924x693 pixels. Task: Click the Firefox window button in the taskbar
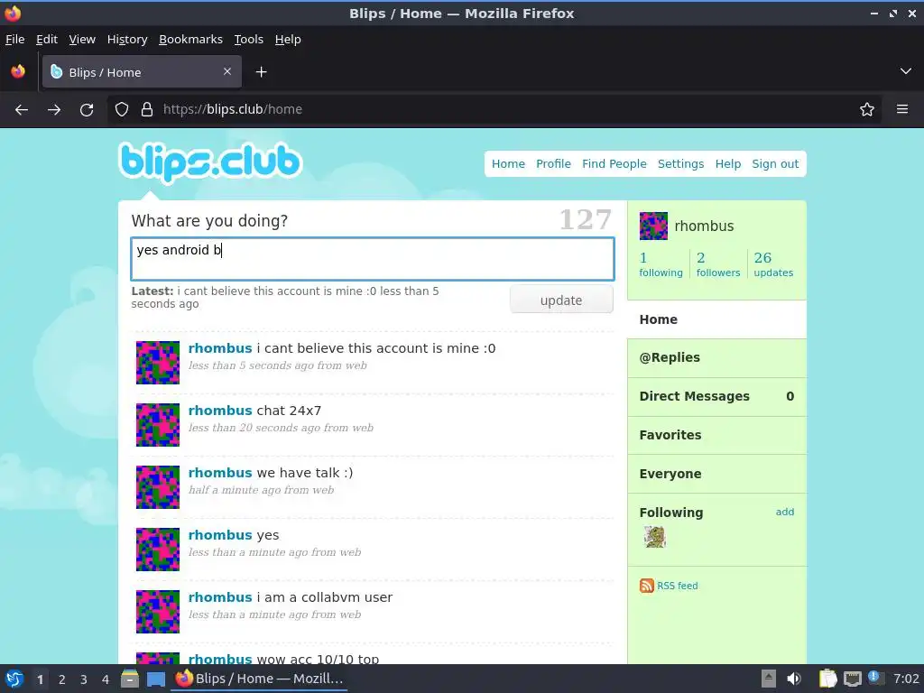coord(259,679)
